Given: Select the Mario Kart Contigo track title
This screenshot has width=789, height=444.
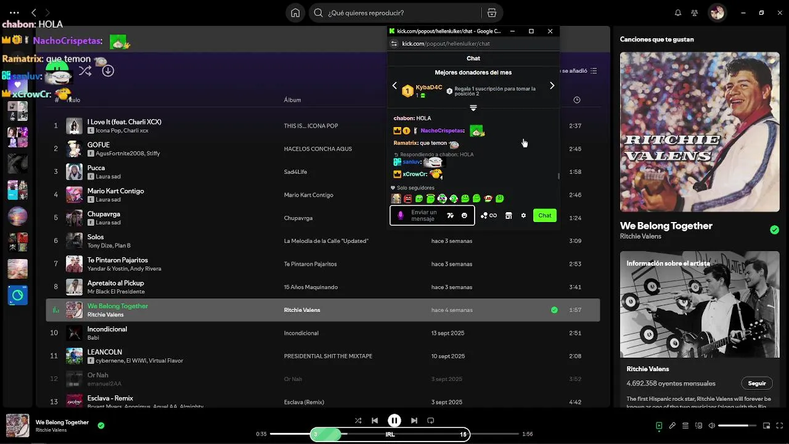Looking at the screenshot, I should pyautogui.click(x=115, y=191).
